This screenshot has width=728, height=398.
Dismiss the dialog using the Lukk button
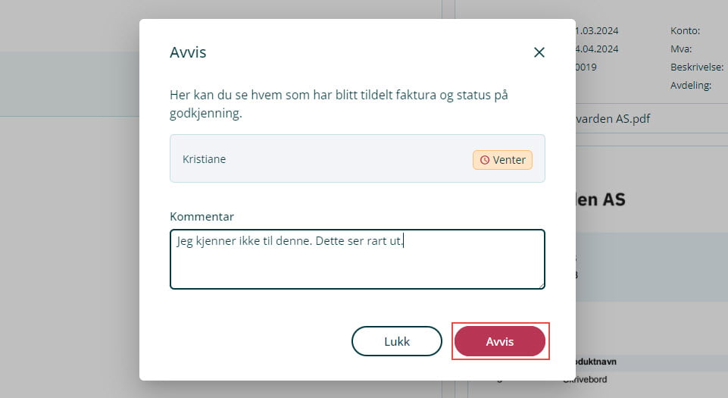[x=396, y=341]
